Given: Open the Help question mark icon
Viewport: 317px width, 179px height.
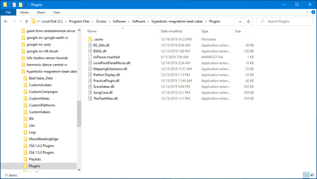Looking at the screenshot, I should 313,12.
